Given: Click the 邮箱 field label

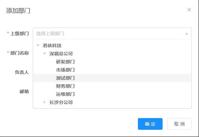Looking at the screenshot, I should (x=24, y=92).
